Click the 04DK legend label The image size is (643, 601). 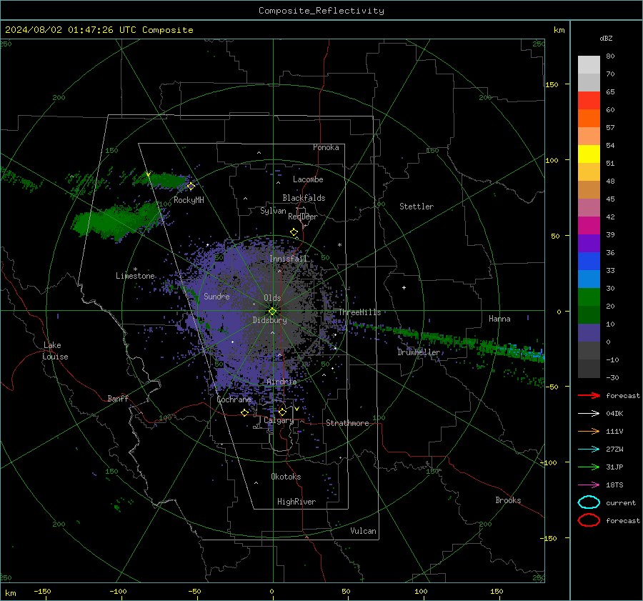[614, 414]
